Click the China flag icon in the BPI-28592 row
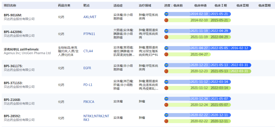 point(166,121)
